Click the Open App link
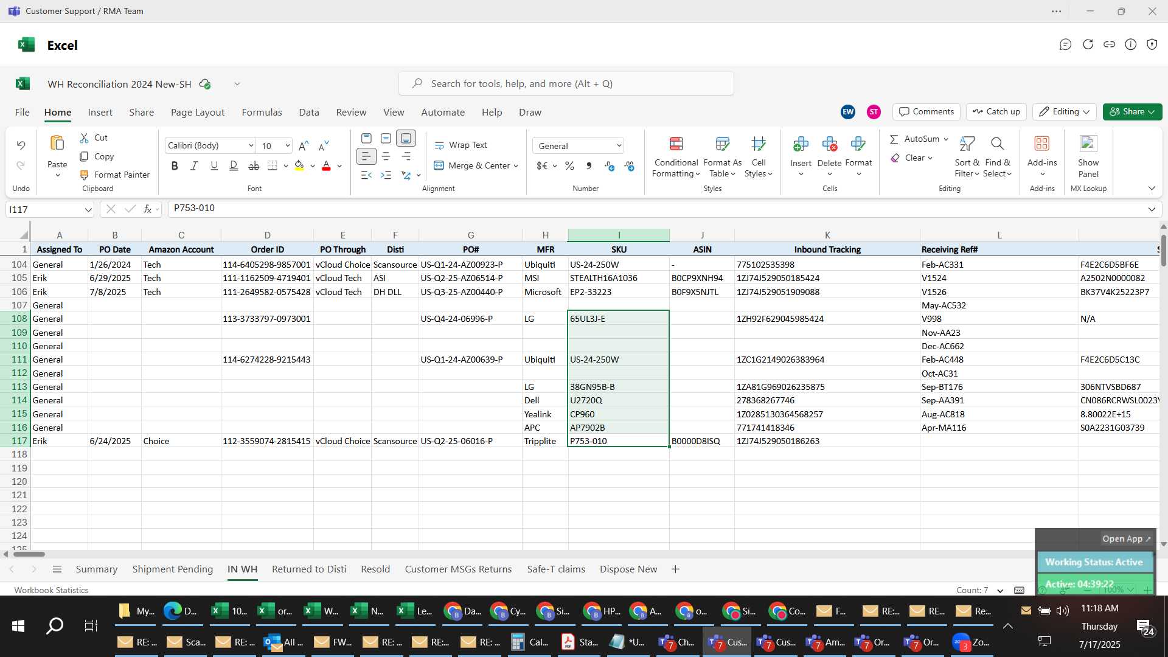The height and width of the screenshot is (657, 1168). pos(1126,539)
